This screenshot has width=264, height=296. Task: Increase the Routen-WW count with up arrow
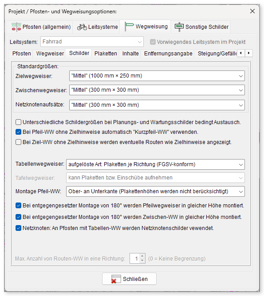(142, 256)
